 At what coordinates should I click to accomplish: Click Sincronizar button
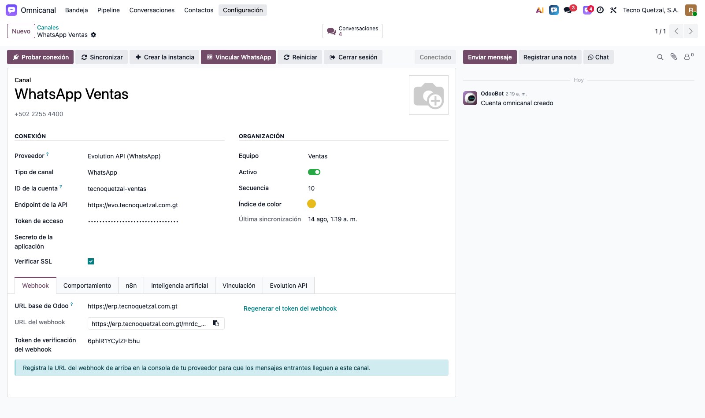click(x=102, y=57)
